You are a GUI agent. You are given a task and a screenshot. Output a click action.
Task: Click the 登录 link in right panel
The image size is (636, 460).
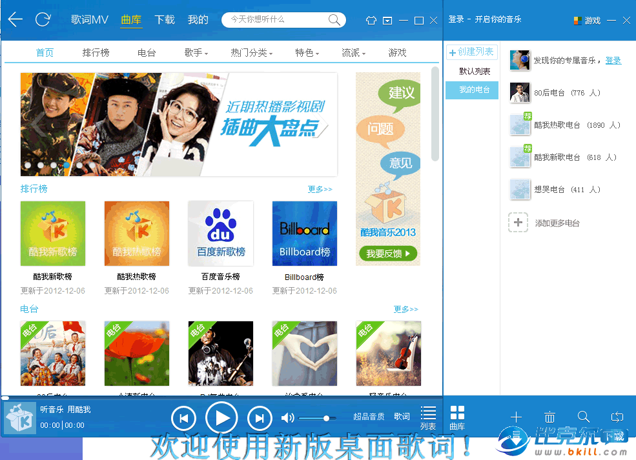pyautogui.click(x=613, y=61)
